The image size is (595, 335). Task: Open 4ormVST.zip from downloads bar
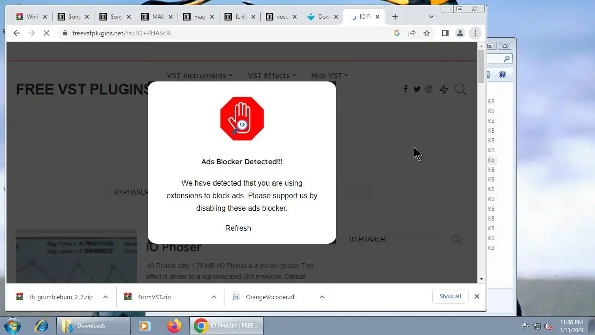[154, 297]
